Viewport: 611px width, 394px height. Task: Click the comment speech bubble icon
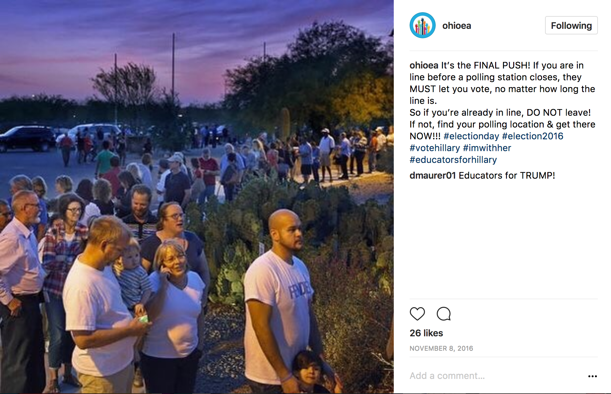tap(444, 314)
